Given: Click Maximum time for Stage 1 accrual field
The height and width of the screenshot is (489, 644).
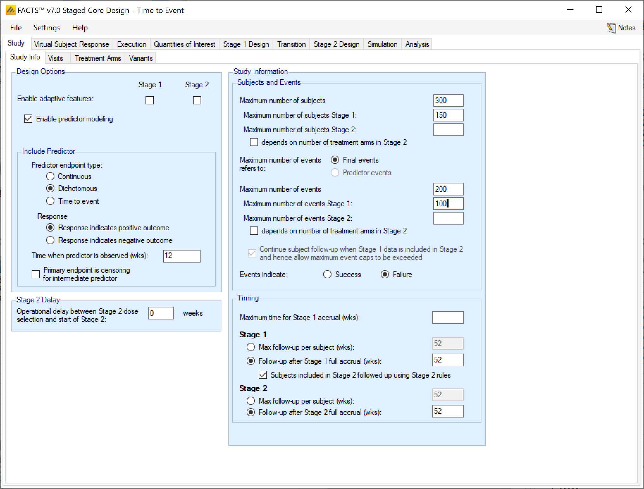Looking at the screenshot, I should 447,318.
